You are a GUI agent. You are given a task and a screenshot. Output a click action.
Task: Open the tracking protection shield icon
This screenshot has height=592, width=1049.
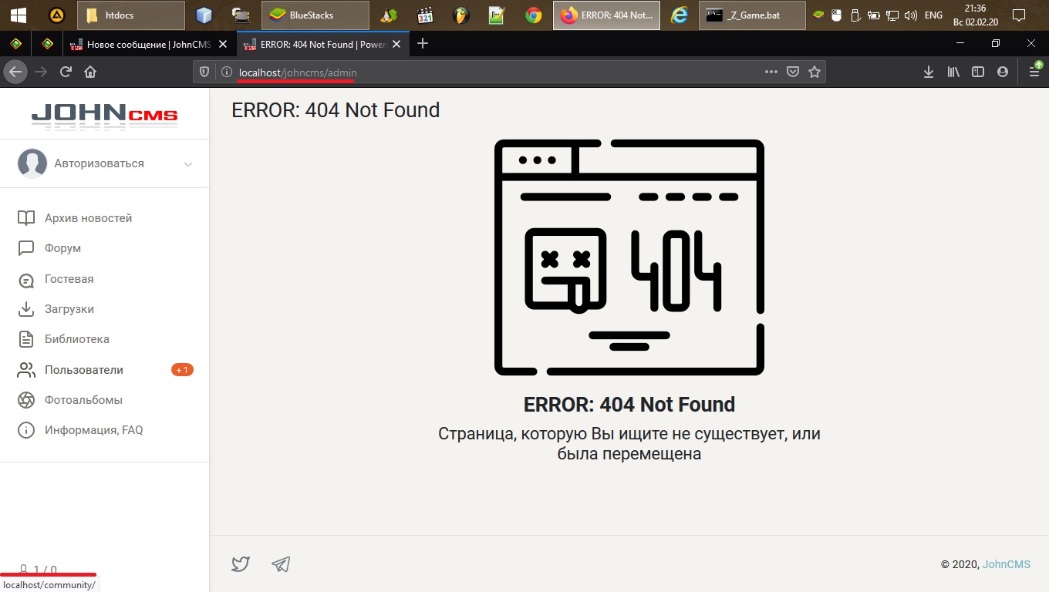point(204,72)
